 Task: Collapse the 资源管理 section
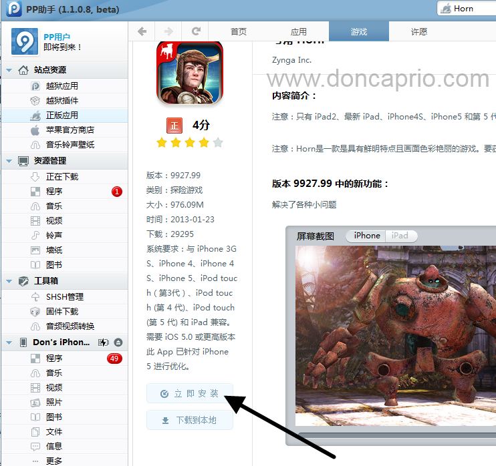tap(9, 161)
